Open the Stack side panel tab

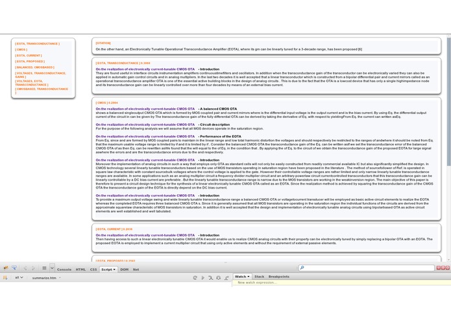click(259, 277)
